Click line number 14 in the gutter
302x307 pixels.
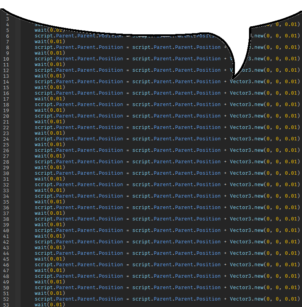point(7,82)
